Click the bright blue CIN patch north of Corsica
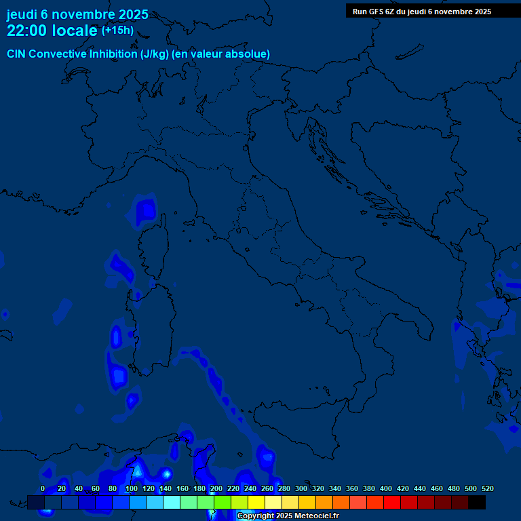The width and height of the screenshot is (521, 521). pyautogui.click(x=146, y=212)
